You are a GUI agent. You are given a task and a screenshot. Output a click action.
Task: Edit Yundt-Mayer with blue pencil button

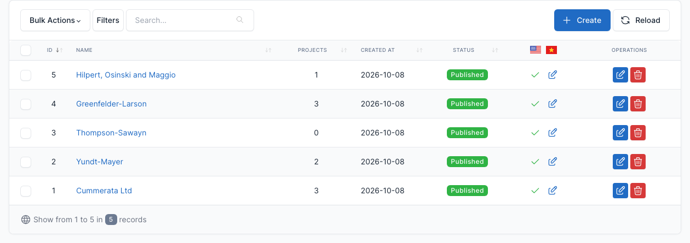(620, 162)
